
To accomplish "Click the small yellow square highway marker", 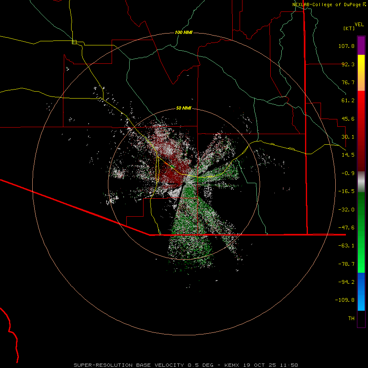I will point(74,42).
